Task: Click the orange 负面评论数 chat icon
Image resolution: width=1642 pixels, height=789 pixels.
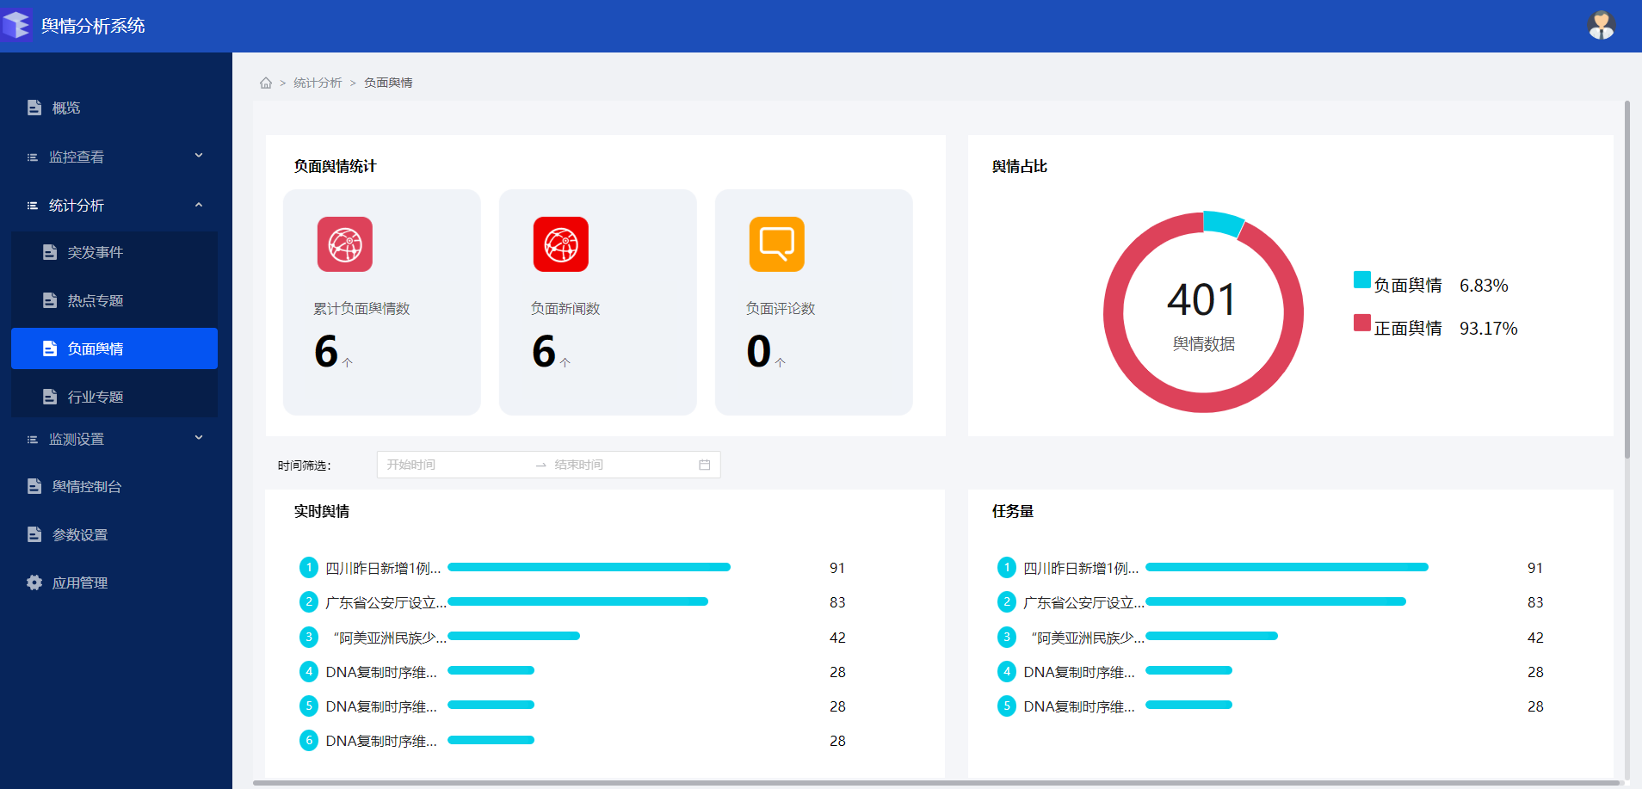Action: pos(777,244)
